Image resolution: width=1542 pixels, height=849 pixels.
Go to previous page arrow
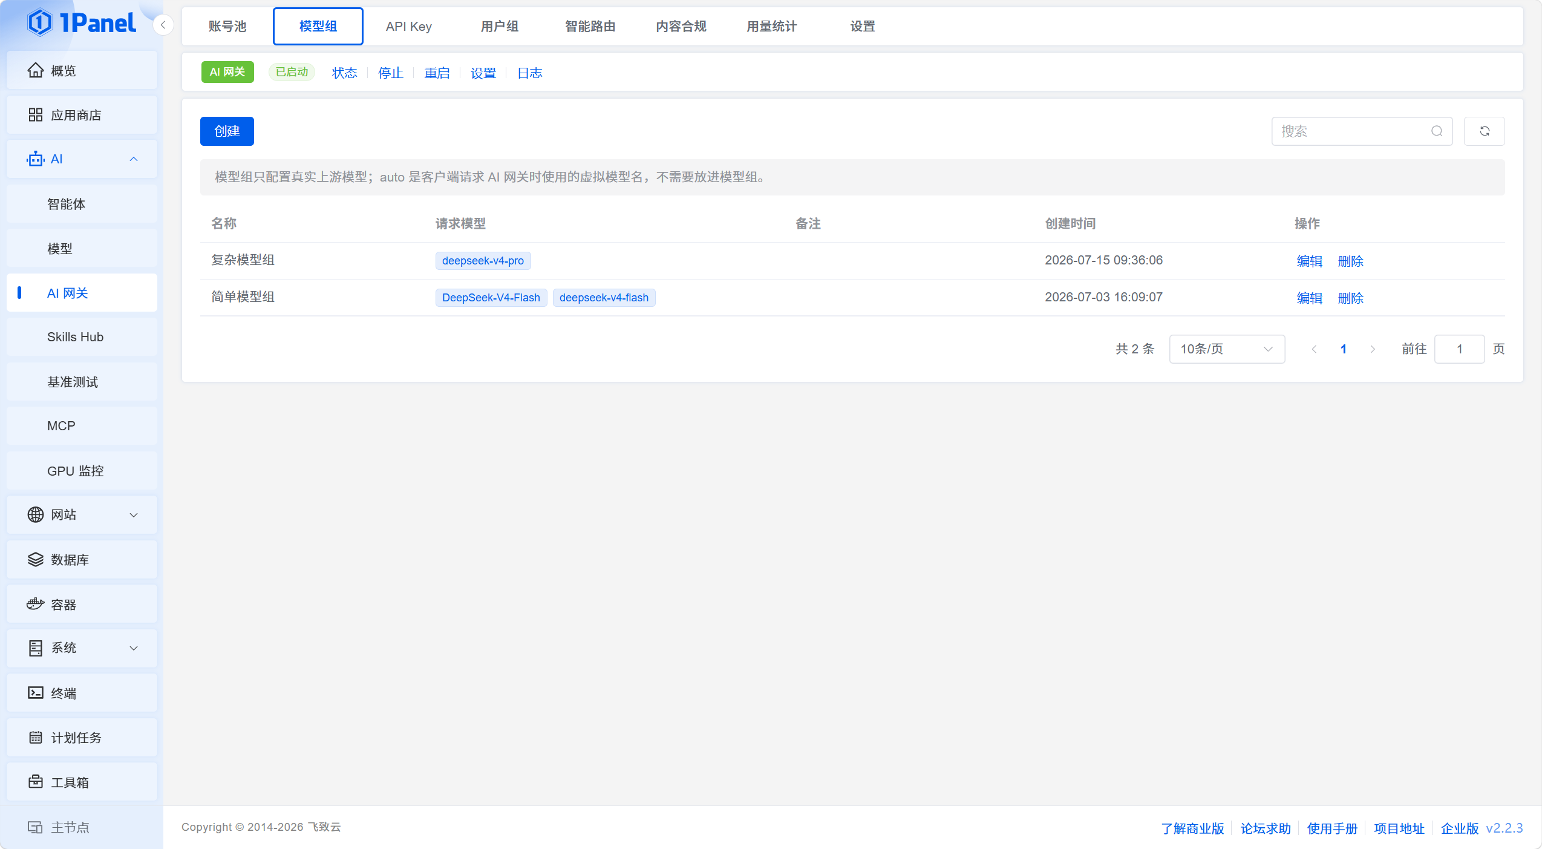click(1314, 349)
